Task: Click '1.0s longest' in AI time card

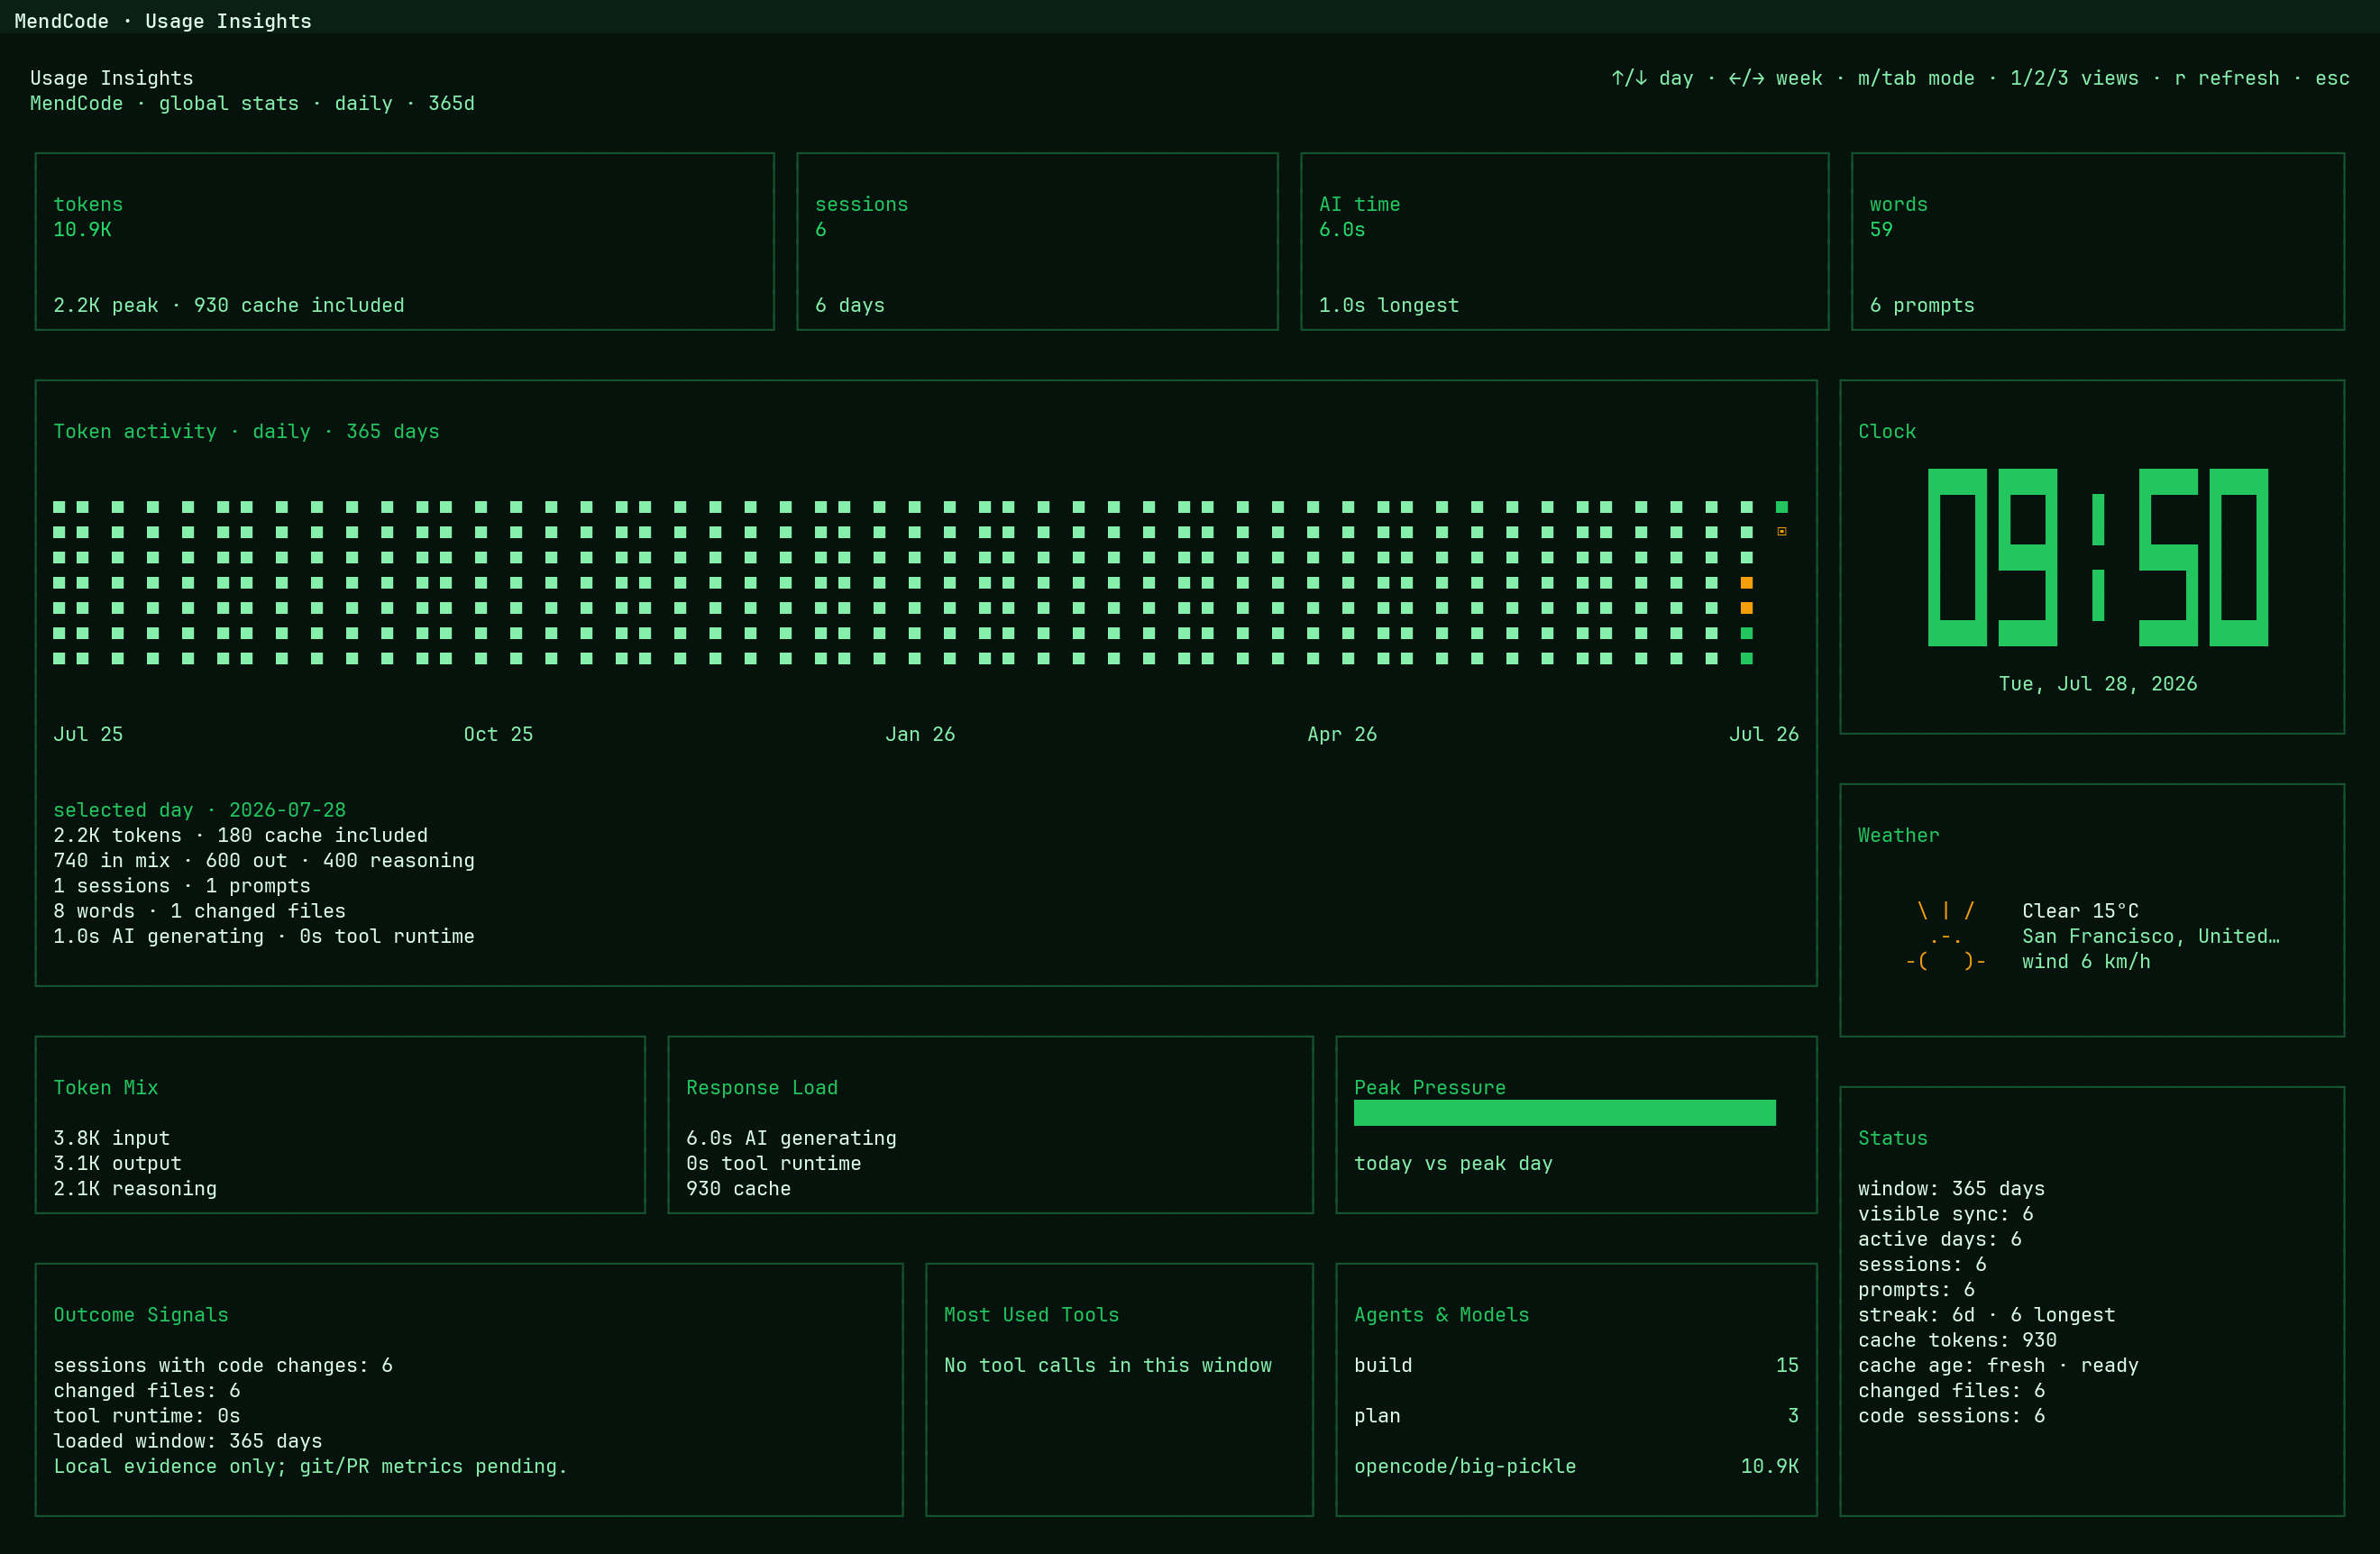Action: [1389, 305]
